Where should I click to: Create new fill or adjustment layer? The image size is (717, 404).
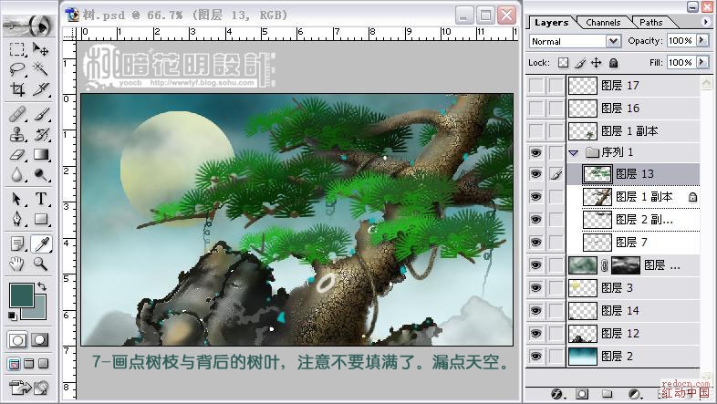point(635,394)
